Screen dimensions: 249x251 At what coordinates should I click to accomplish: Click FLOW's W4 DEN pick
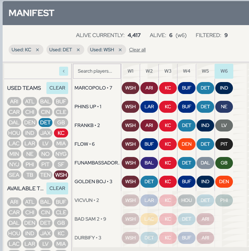pyautogui.click(x=186, y=144)
